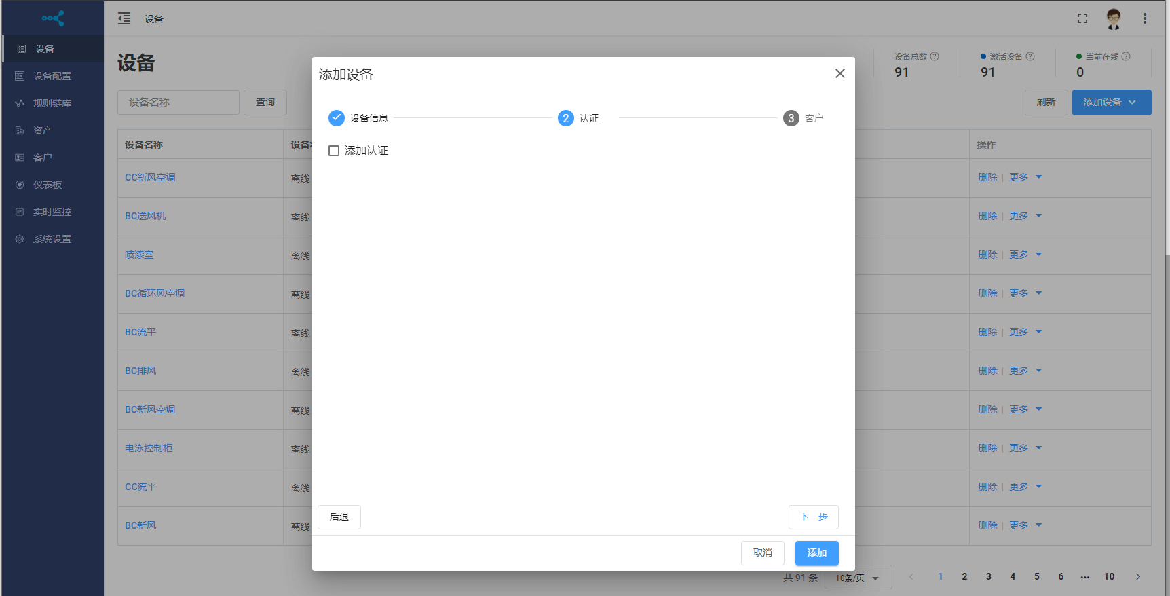
Task: Click the 设备 sidebar icon
Action: click(x=22, y=49)
